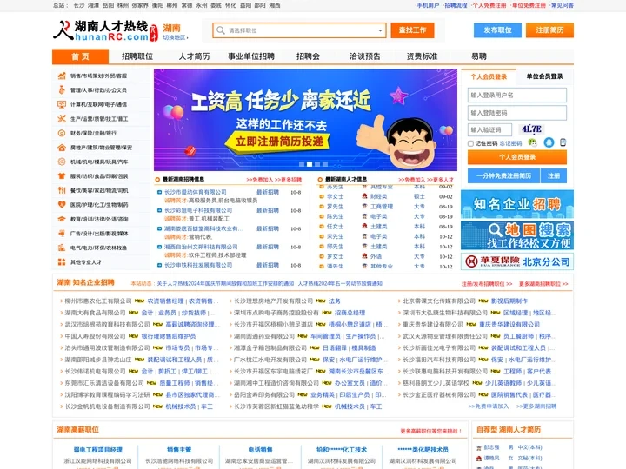Click the orange bullet icon beside 李女士

pyautogui.click(x=321, y=196)
